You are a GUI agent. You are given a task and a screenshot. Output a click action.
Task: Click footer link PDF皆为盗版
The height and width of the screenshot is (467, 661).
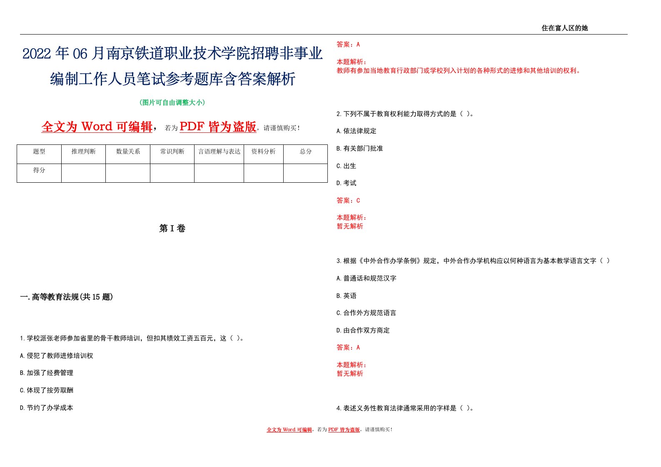(344, 430)
